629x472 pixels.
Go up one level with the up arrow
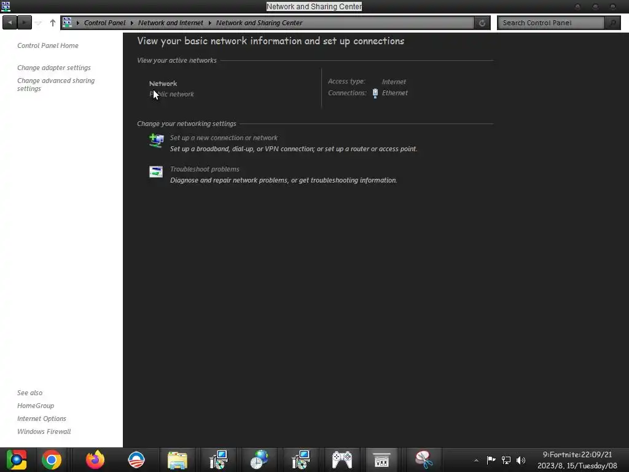(x=53, y=23)
